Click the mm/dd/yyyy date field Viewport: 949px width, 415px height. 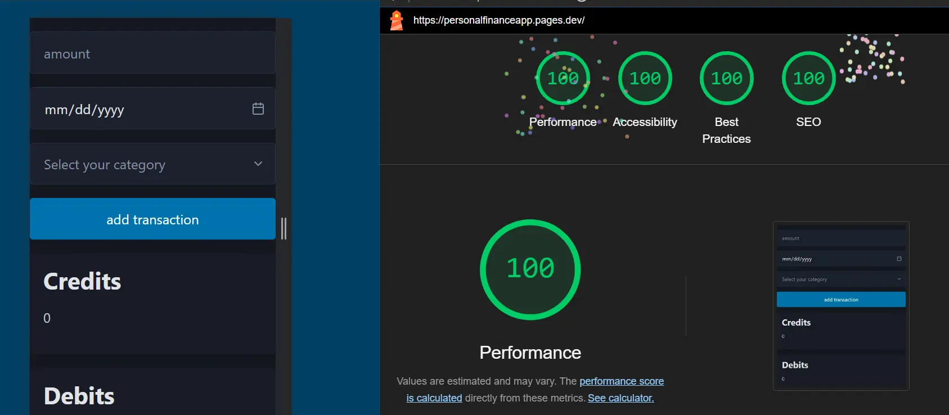[x=152, y=108]
